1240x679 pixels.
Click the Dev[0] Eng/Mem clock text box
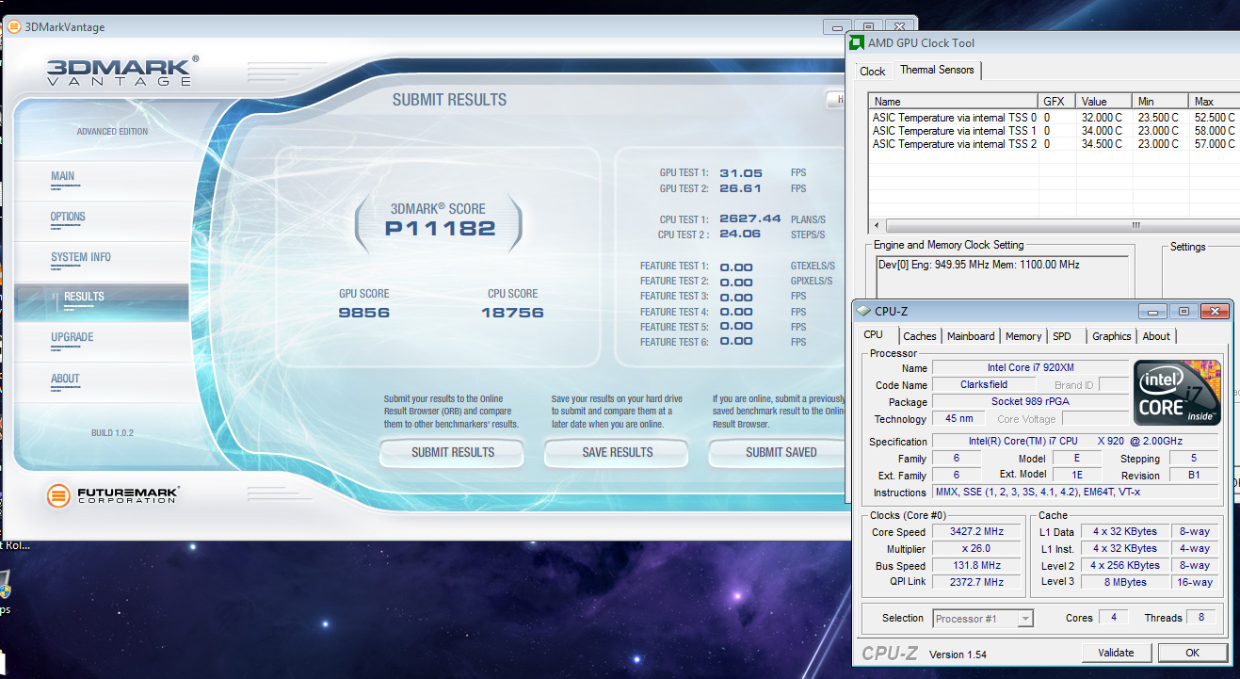tap(1001, 278)
